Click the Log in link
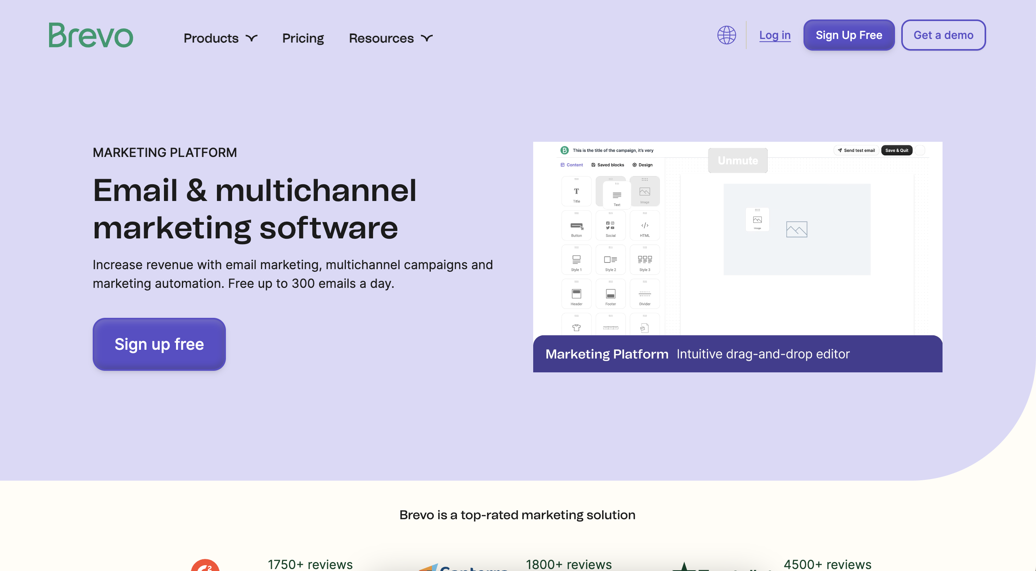The height and width of the screenshot is (571, 1036). point(775,35)
